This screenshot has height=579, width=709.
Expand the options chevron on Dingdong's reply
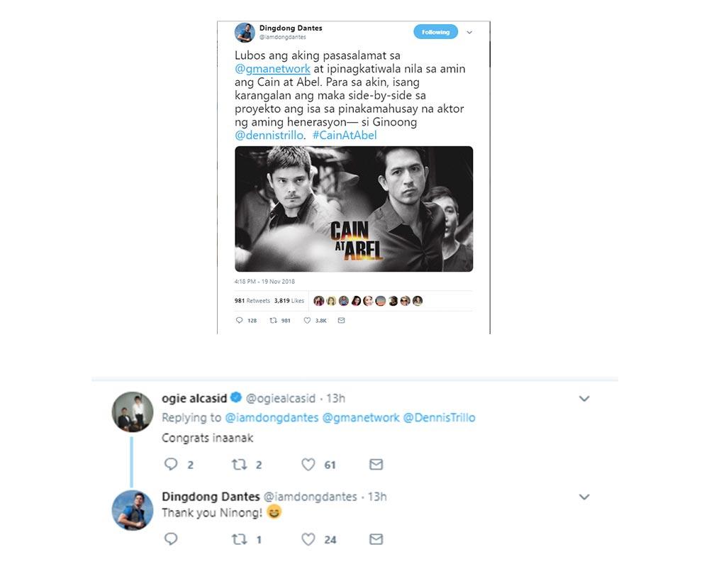(x=584, y=497)
